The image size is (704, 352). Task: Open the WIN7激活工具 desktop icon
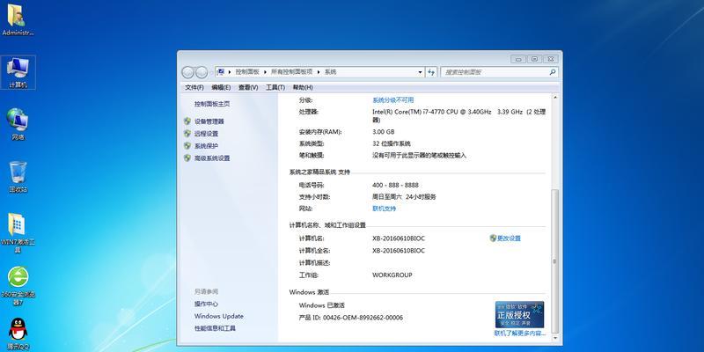(x=18, y=233)
